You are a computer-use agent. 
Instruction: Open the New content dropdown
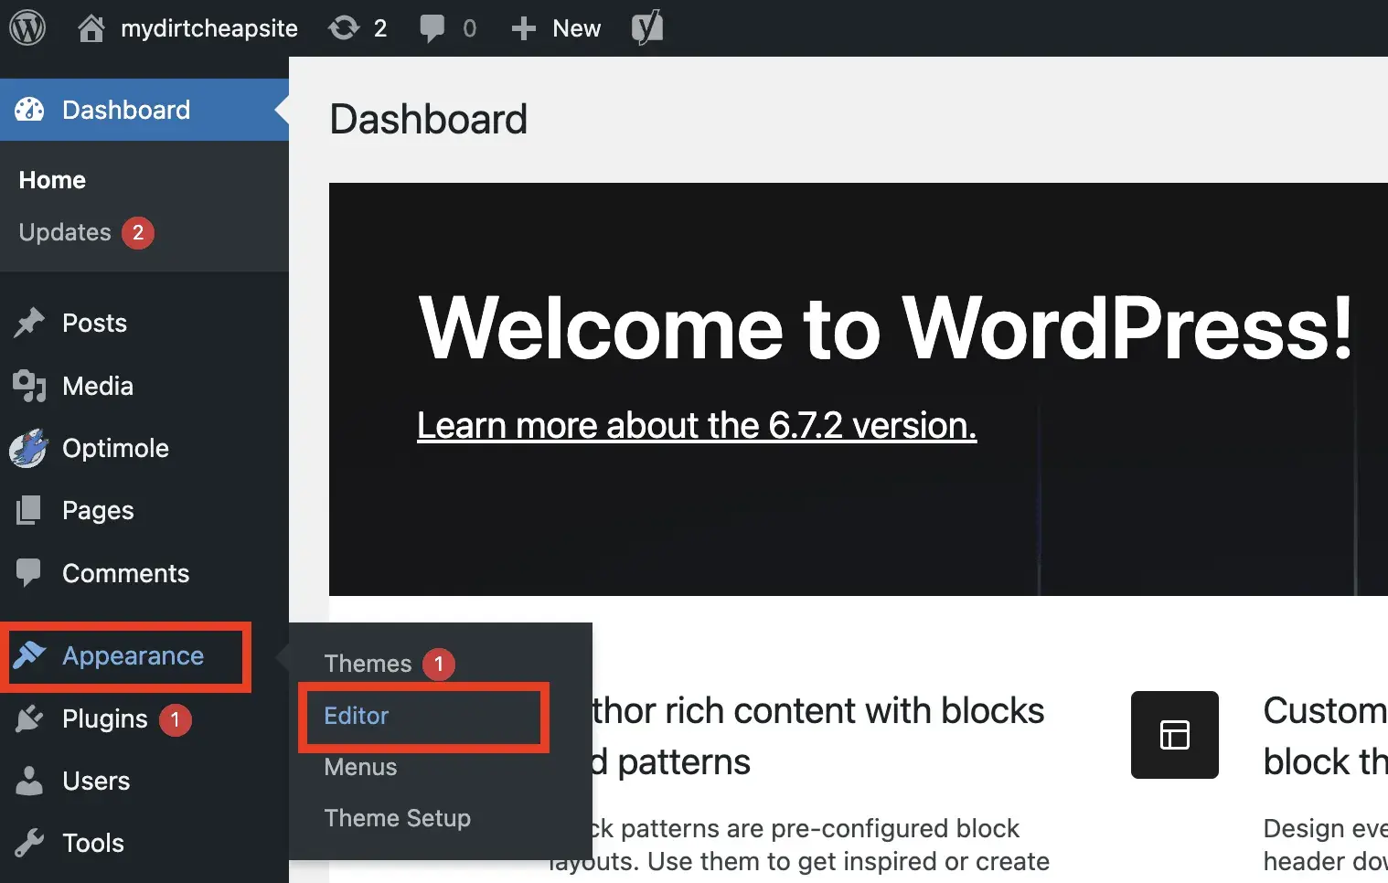pos(555,27)
